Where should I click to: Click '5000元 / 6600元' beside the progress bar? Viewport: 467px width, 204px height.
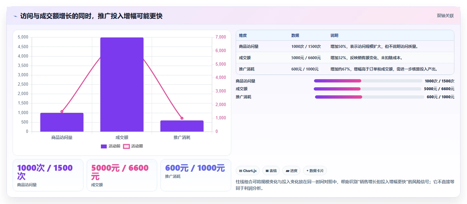pyautogui.click(x=439, y=89)
